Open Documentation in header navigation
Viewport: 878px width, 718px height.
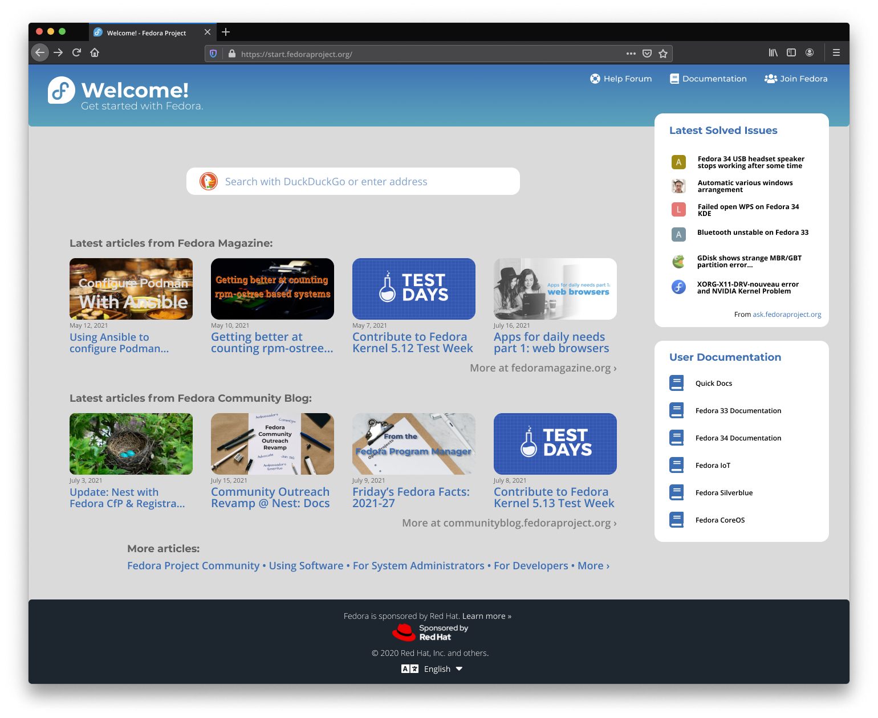pos(708,79)
